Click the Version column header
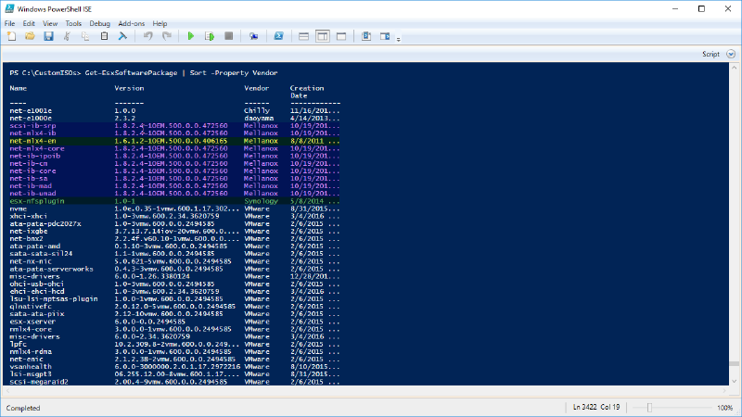The image size is (742, 417). [x=129, y=88]
